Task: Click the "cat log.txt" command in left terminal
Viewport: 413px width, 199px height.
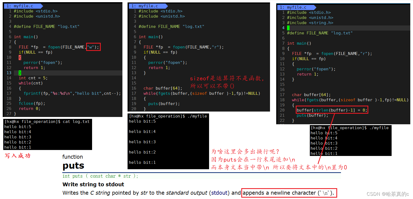Action: (76, 122)
